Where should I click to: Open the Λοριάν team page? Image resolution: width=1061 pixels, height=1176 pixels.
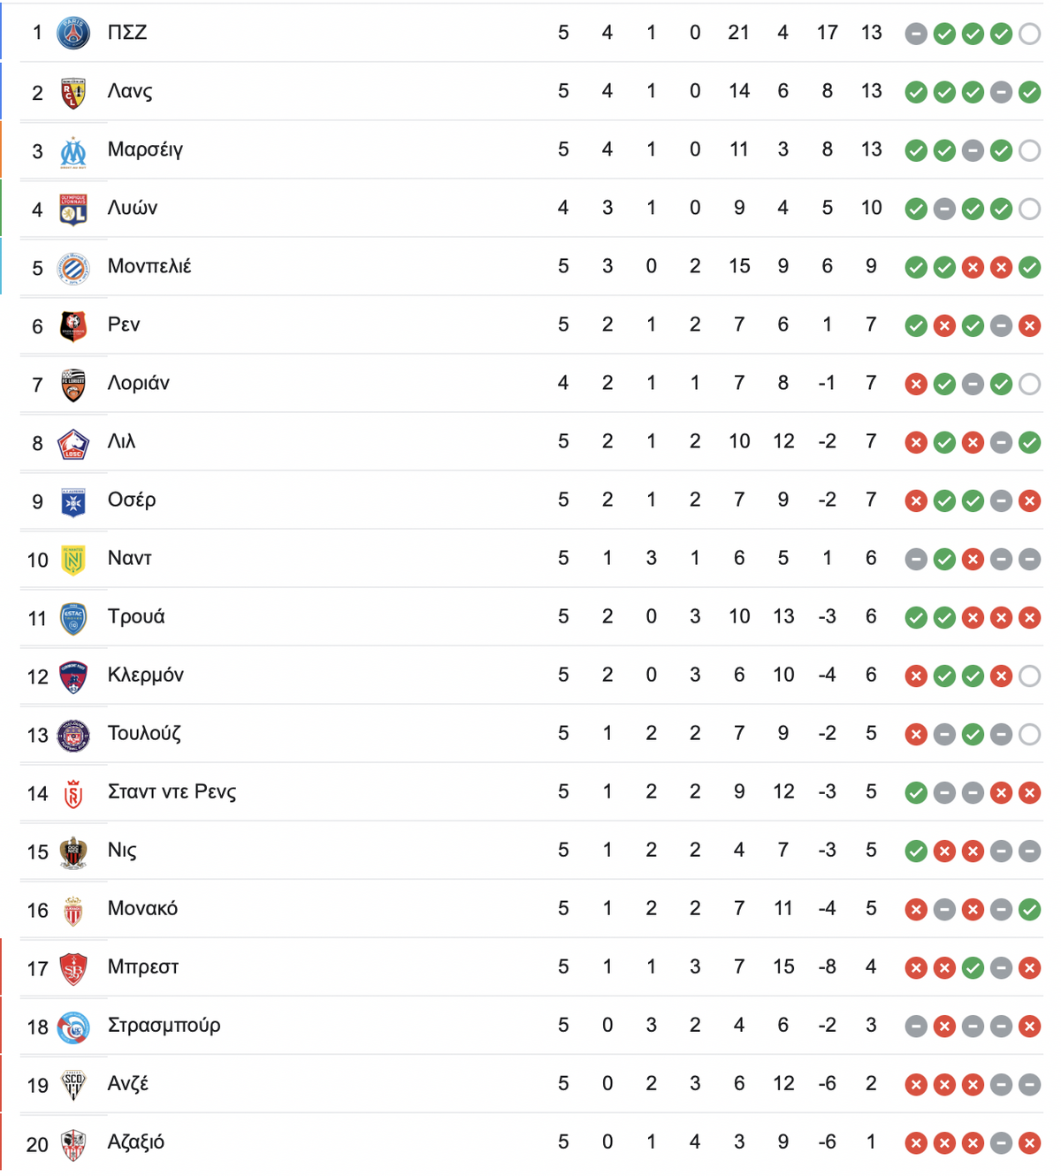pos(139,383)
